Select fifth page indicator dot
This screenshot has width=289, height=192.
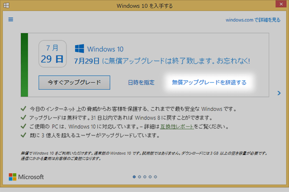156,177
